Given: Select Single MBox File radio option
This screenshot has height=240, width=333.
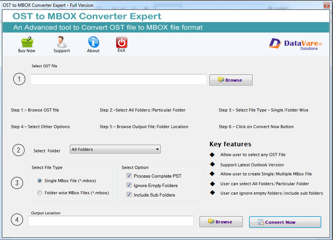Looking at the screenshot, I should tap(40, 181).
